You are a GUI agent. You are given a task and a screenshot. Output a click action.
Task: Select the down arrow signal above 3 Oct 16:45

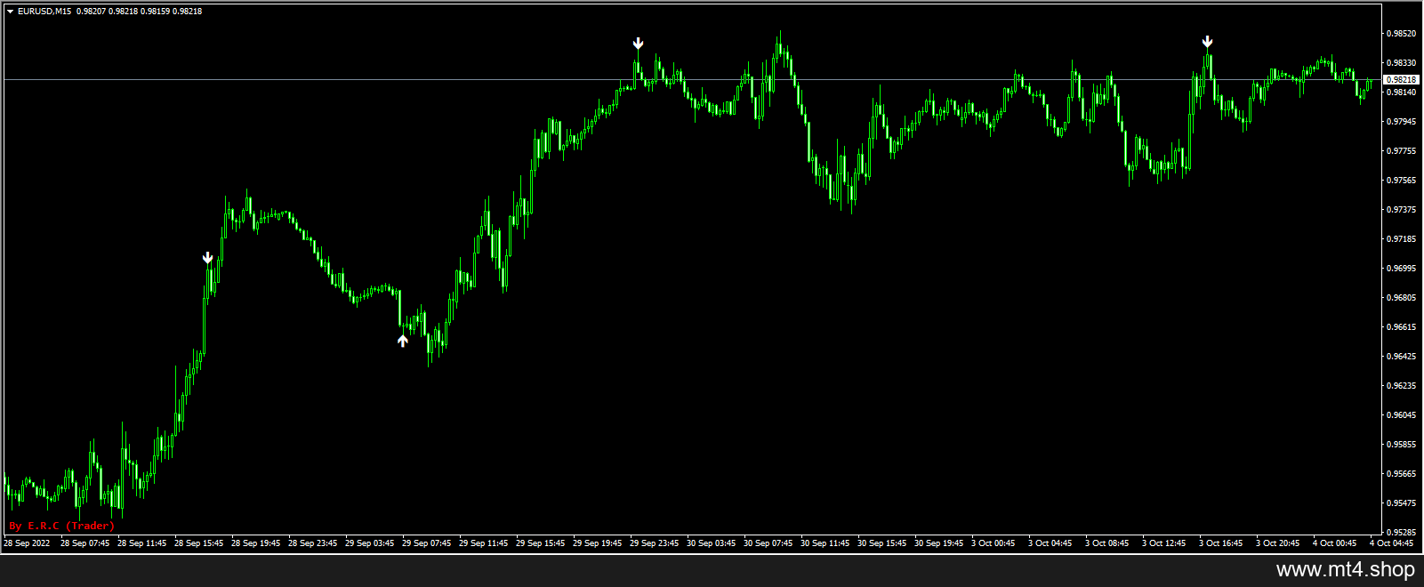[1207, 42]
